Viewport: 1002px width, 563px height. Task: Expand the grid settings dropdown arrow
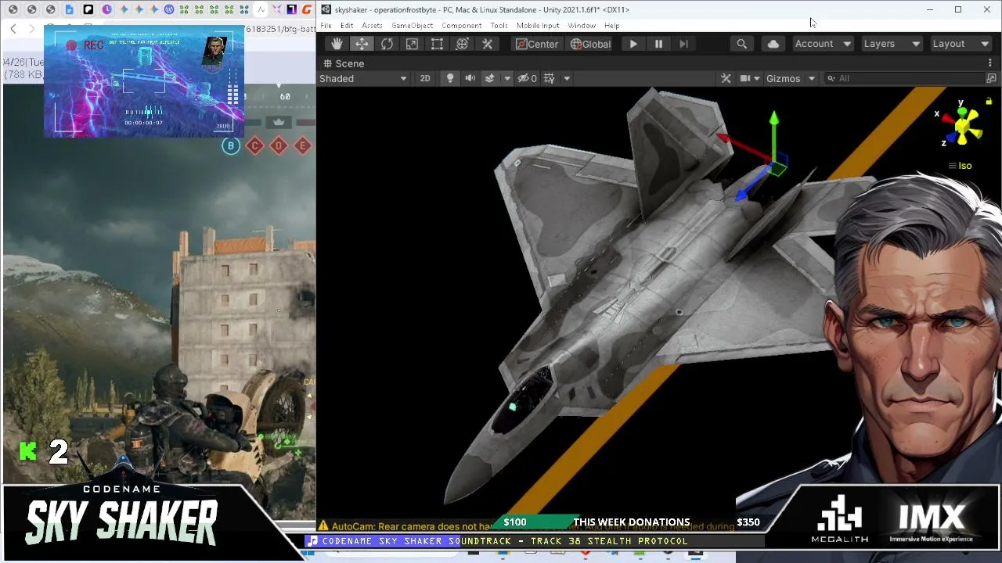click(x=566, y=78)
